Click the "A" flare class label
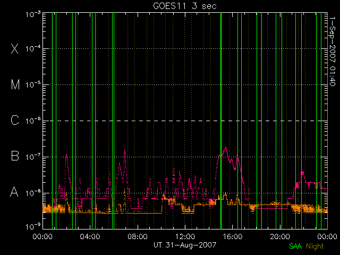The image size is (340, 255). 14,192
